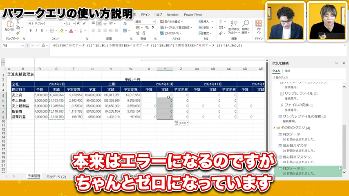Click the comma style icon
Image resolution: width=349 pixels, height=196 pixels.
(x=153, y=28)
